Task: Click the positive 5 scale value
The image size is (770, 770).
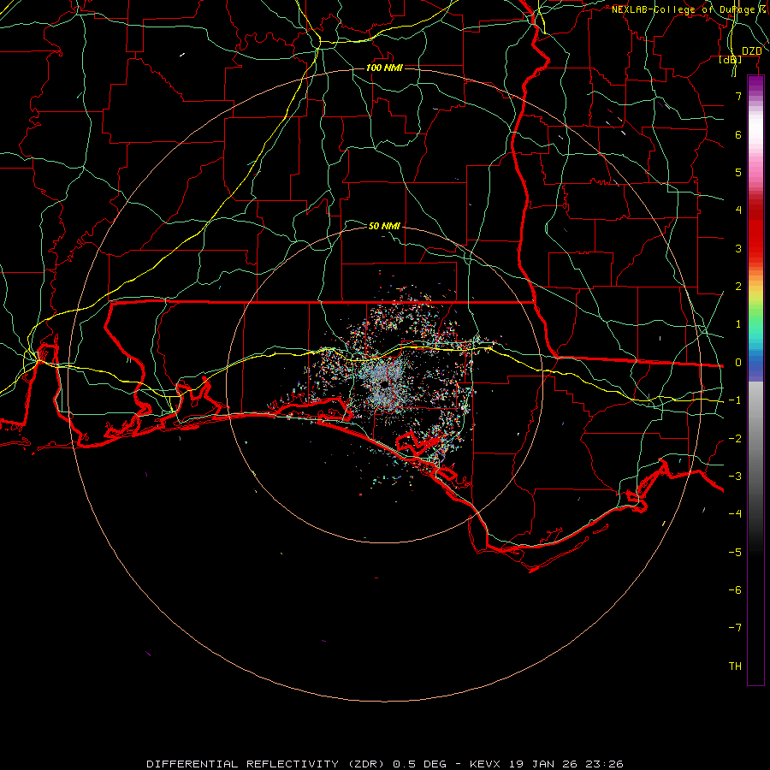Action: coord(738,172)
